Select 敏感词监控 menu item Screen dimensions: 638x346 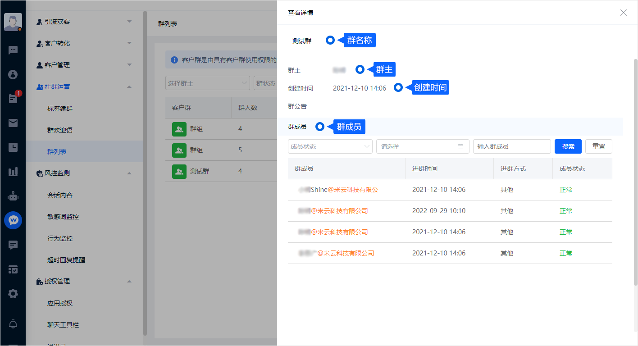[63, 217]
